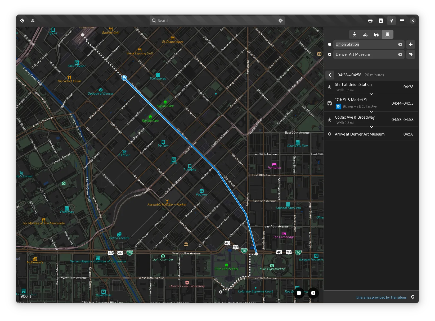Screen dimensions: 435x321
Task: Expand Colfax Ave & Broadway walk step
Action: (x=371, y=127)
